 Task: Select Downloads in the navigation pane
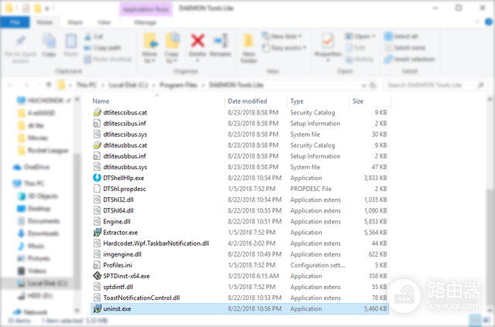coord(43,233)
